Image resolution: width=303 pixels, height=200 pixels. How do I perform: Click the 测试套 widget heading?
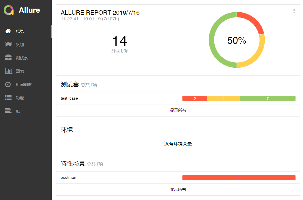pos(70,84)
